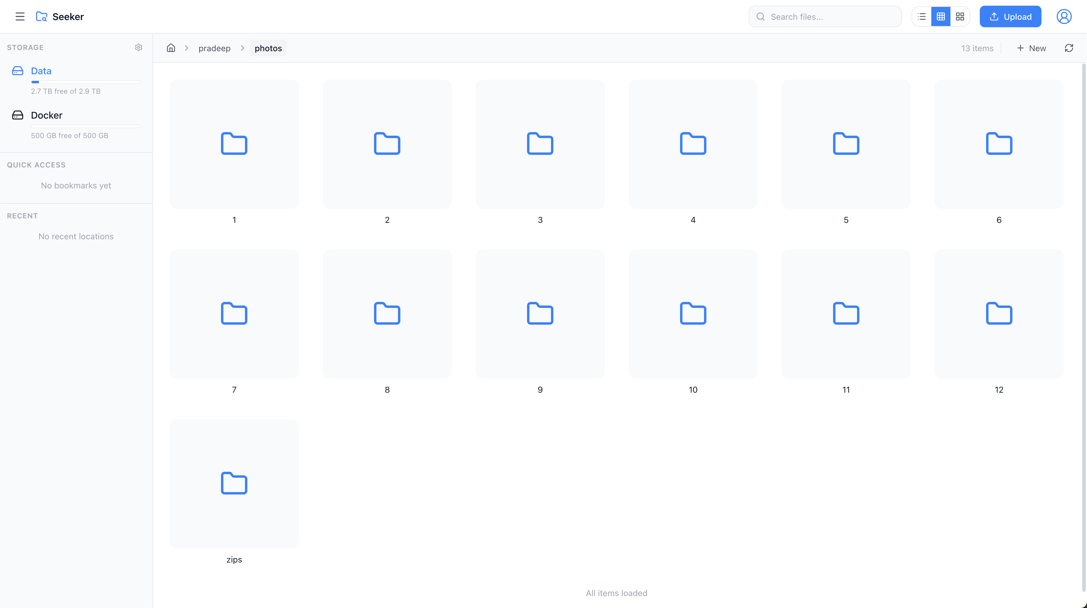
Task: Click the Seeker logo icon
Action: click(x=41, y=16)
